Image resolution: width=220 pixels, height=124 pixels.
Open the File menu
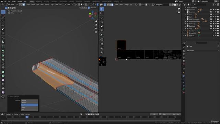[x=5, y=1]
